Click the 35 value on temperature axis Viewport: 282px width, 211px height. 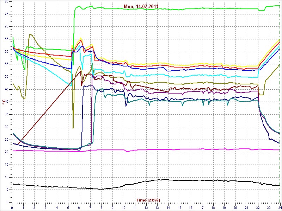pyautogui.click(x=6, y=114)
